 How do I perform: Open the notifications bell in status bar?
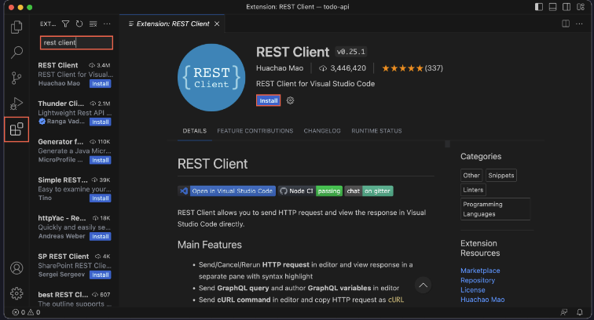(580, 312)
